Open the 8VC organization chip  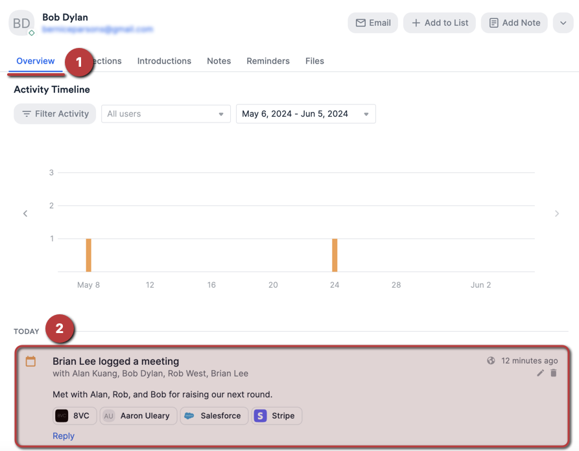75,416
